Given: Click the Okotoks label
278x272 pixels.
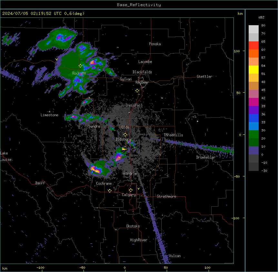Looking at the screenshot, I should pyautogui.click(x=133, y=226).
